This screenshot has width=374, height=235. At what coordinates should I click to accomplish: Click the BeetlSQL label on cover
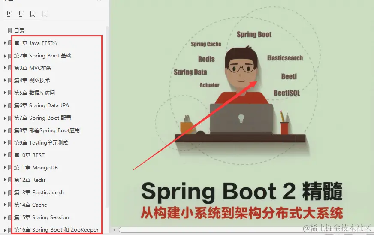[x=287, y=93]
